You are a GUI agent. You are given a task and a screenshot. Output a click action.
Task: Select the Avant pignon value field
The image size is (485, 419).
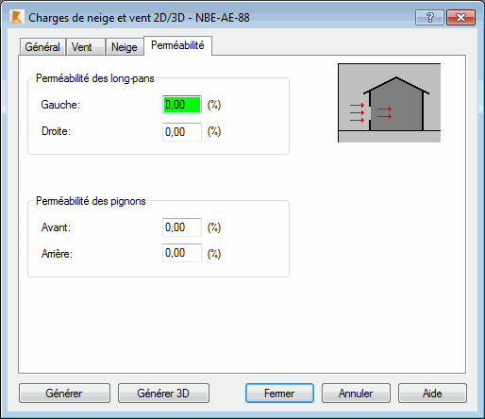pyautogui.click(x=182, y=227)
